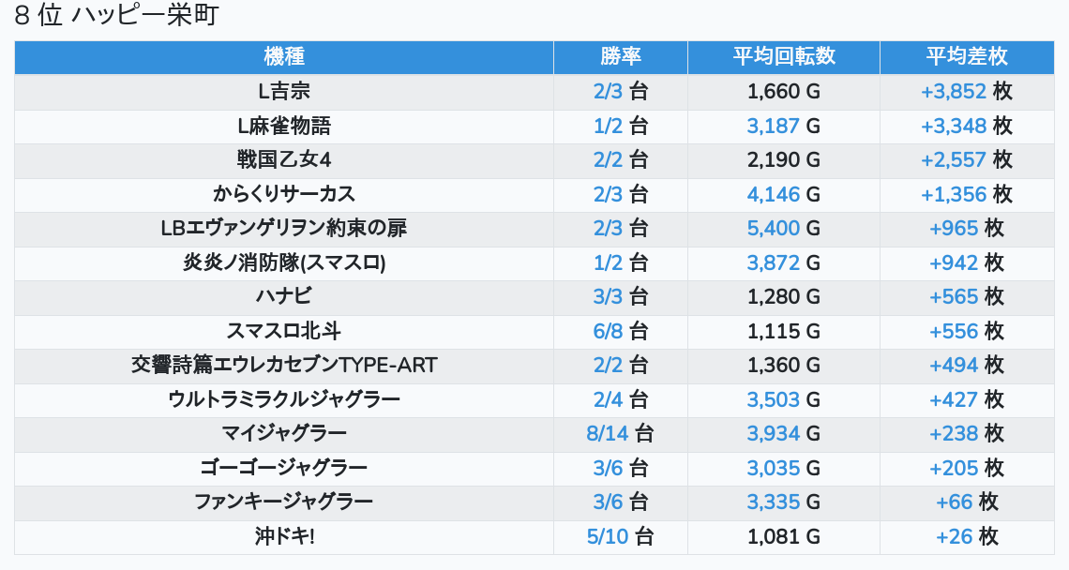
Task: Click the +26 枚 difference value
Action: (x=967, y=536)
